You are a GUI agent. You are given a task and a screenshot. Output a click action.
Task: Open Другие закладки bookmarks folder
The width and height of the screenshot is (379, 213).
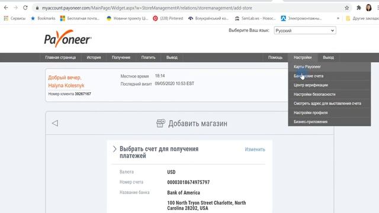(362, 18)
